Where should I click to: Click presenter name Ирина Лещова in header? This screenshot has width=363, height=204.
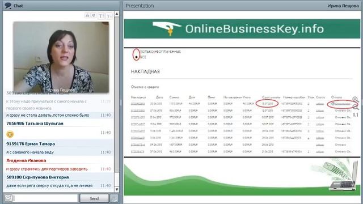(x=343, y=6)
